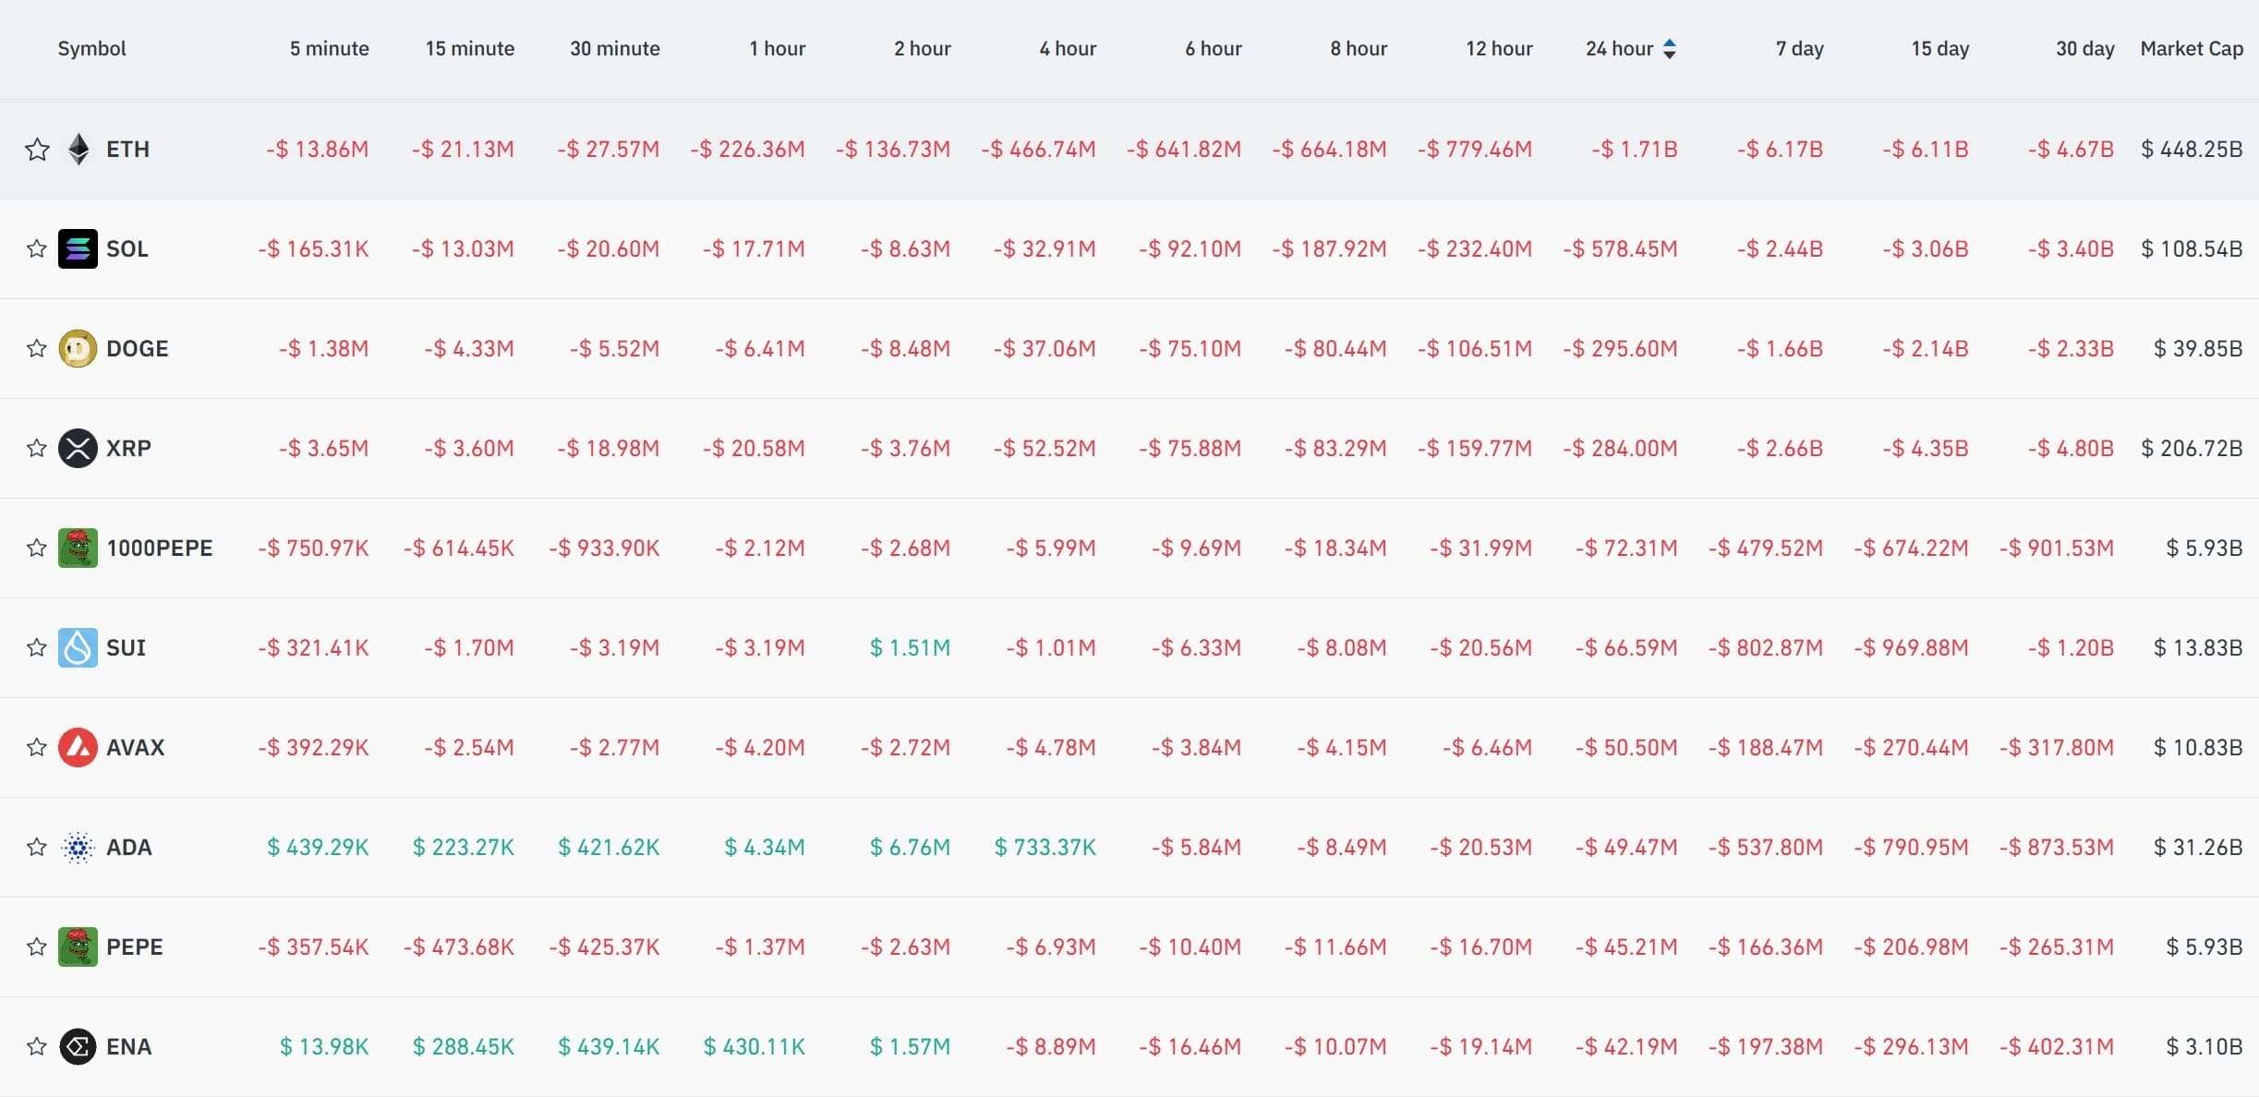Viewport: 2259px width, 1097px height.
Task: Add AVAX to favorites via star
Action: pyautogui.click(x=36, y=747)
